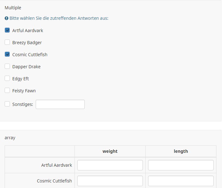Viewport: 222px width, 188px height.
Task: Click the length field for Artful Aardvark
Action: (x=181, y=165)
